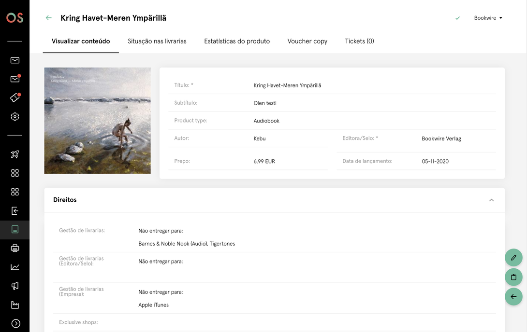This screenshot has height=332, width=527.
Task: Click the import arrow document icon
Action: tap(15, 210)
